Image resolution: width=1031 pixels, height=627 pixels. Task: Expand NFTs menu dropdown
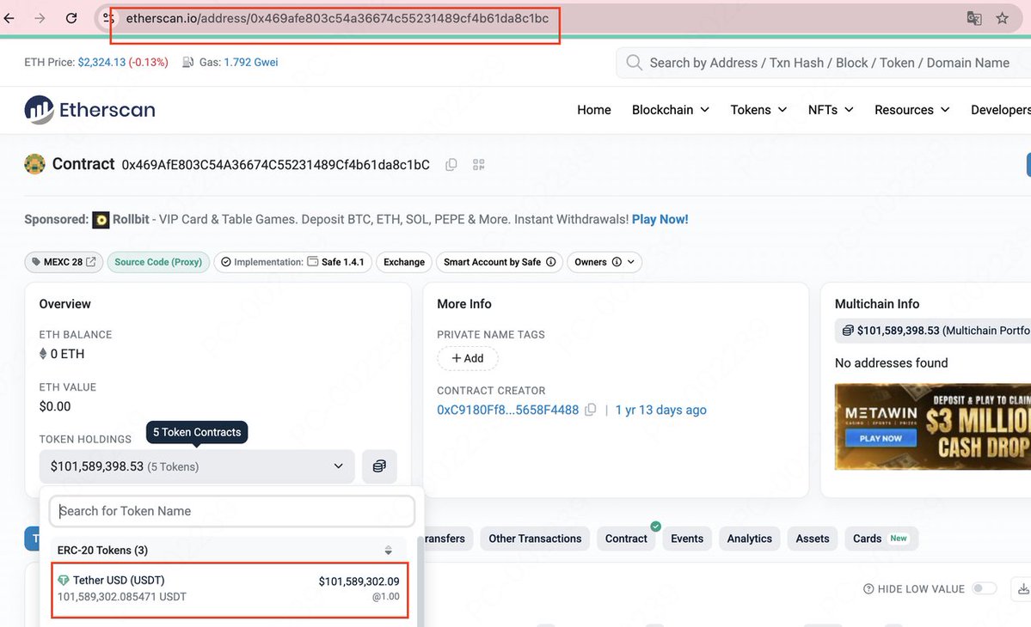pyautogui.click(x=831, y=110)
